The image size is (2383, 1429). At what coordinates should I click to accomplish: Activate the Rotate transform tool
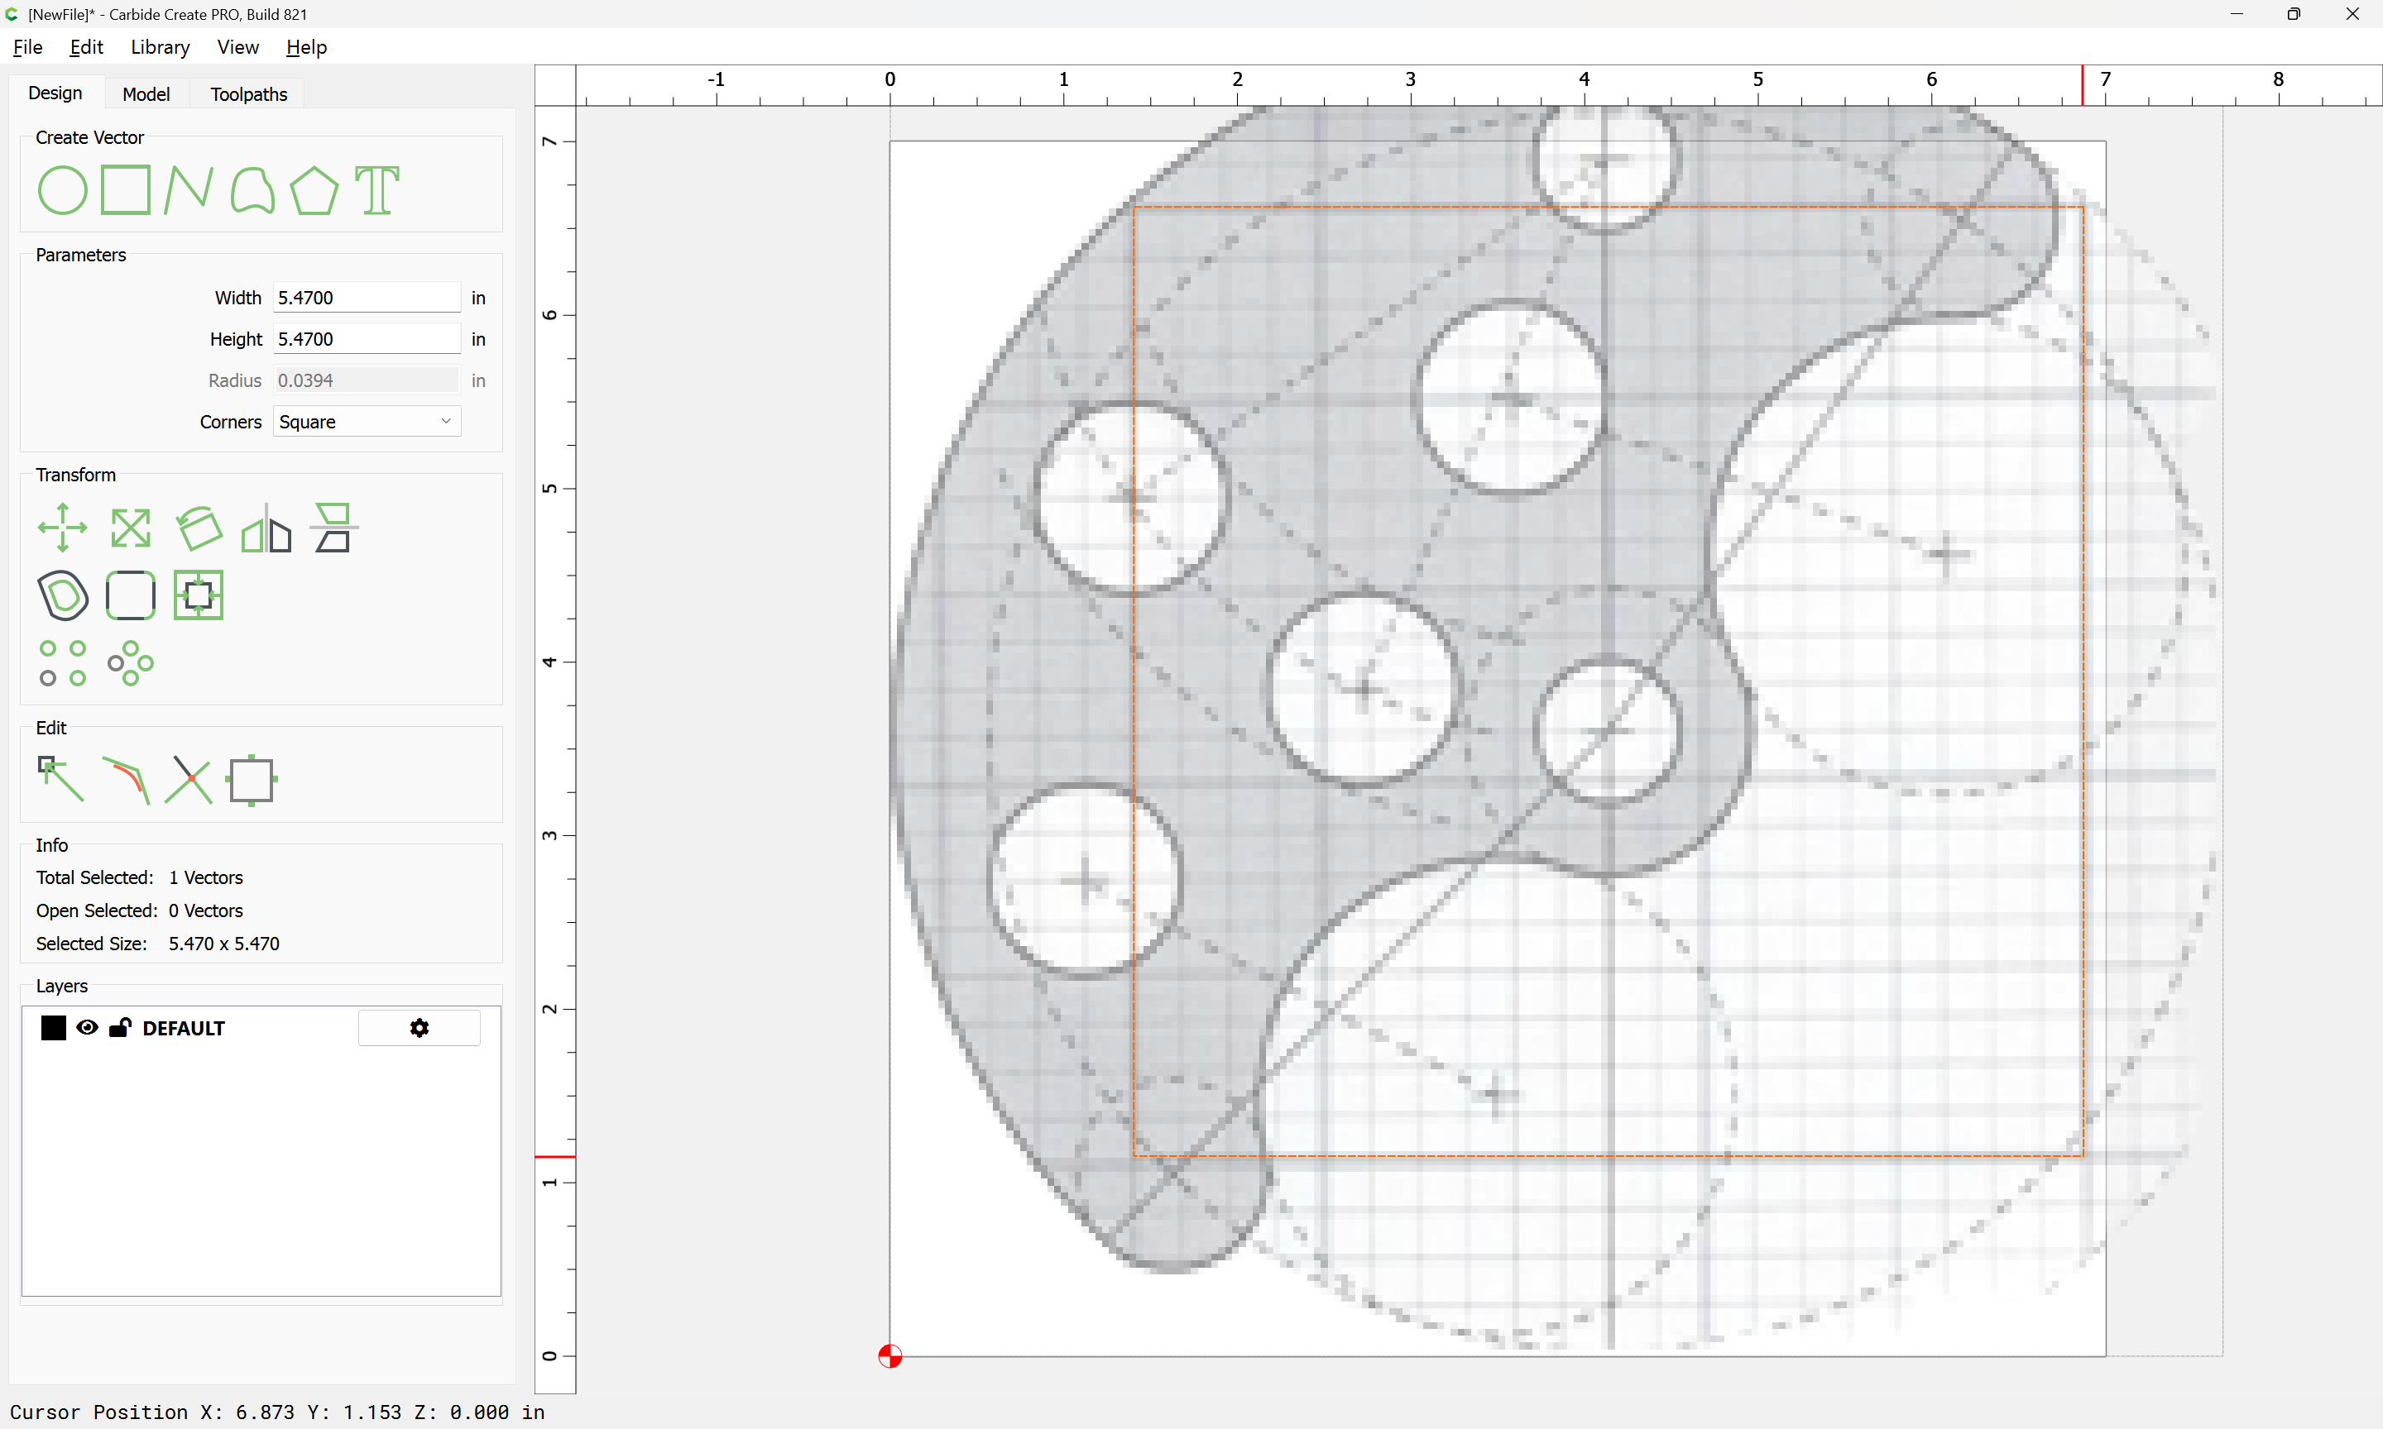(x=199, y=528)
